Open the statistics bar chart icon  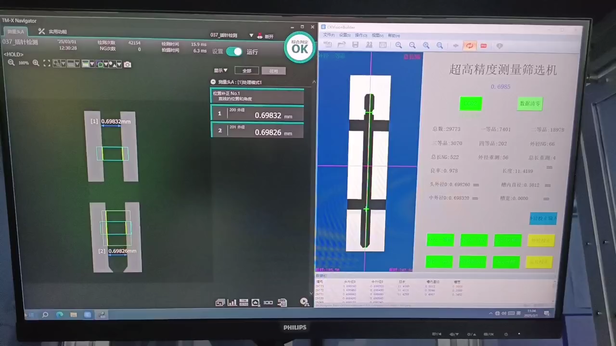pos(232,303)
